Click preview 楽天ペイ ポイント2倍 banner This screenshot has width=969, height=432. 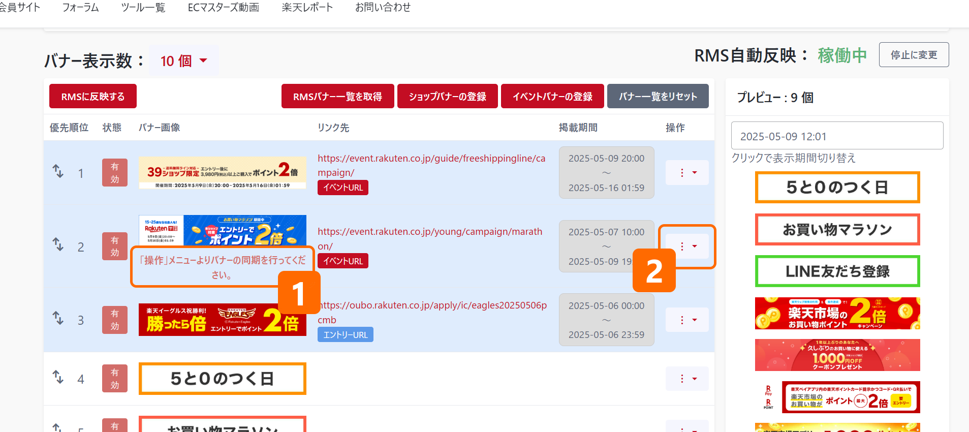pos(837,397)
